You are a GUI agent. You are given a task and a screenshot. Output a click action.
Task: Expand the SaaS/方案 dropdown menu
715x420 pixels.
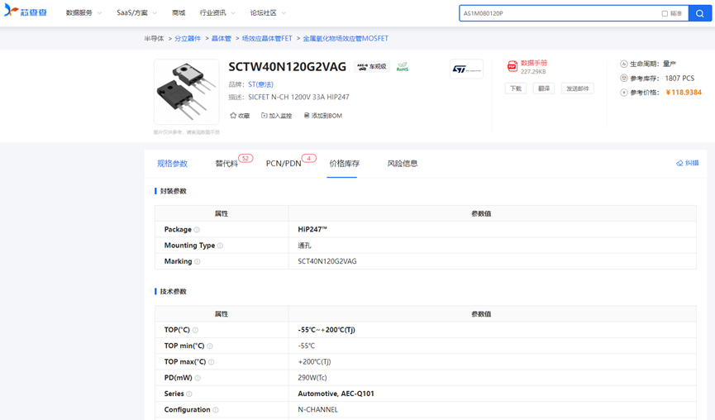(x=136, y=12)
